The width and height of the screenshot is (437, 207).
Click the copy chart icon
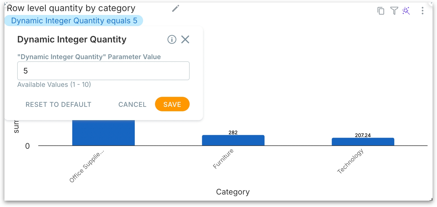[x=381, y=11]
